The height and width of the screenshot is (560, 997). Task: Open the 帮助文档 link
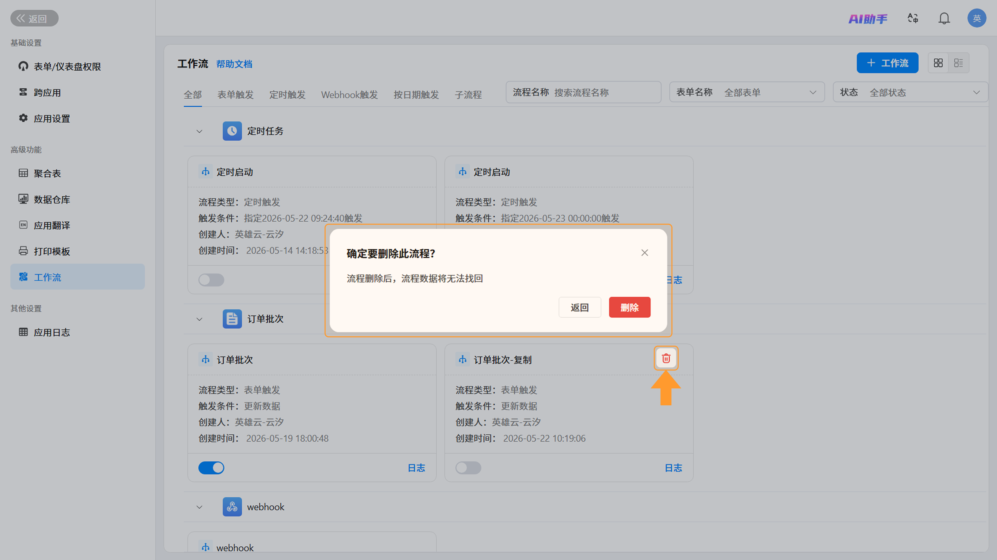234,64
